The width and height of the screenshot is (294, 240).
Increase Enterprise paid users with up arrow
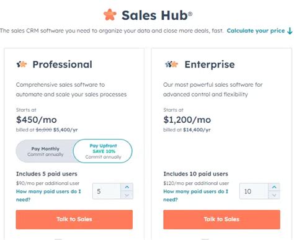(x=274, y=187)
